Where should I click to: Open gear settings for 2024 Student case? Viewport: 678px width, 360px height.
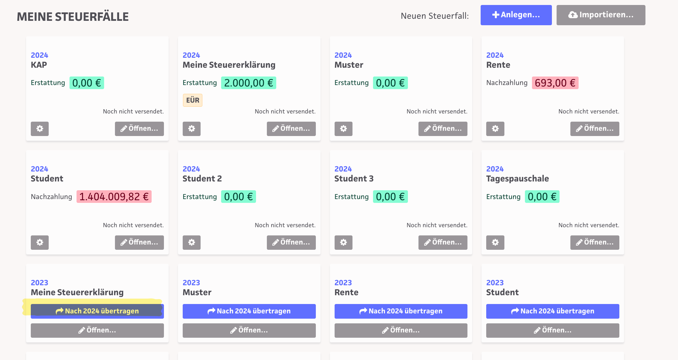coord(40,242)
